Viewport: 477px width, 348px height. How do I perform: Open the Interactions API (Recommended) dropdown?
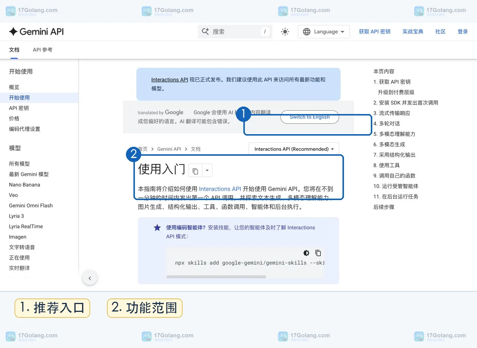coord(294,149)
